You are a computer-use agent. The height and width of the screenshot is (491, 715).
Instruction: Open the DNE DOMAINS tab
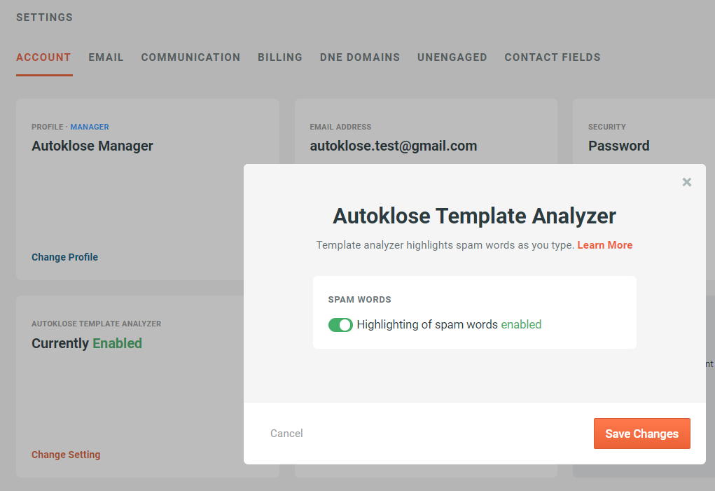[x=359, y=57]
